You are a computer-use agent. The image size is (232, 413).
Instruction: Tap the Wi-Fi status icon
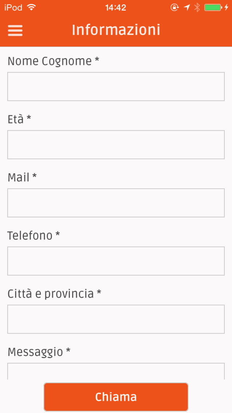(x=31, y=7)
